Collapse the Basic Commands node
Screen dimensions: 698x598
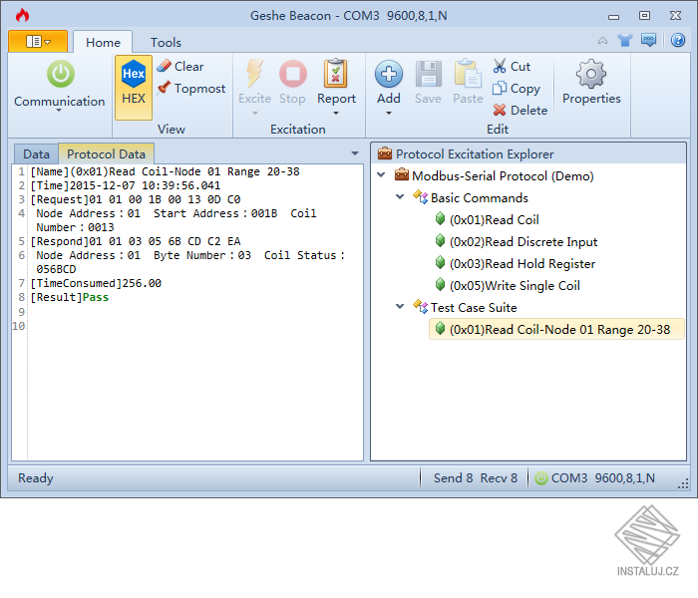tap(400, 196)
